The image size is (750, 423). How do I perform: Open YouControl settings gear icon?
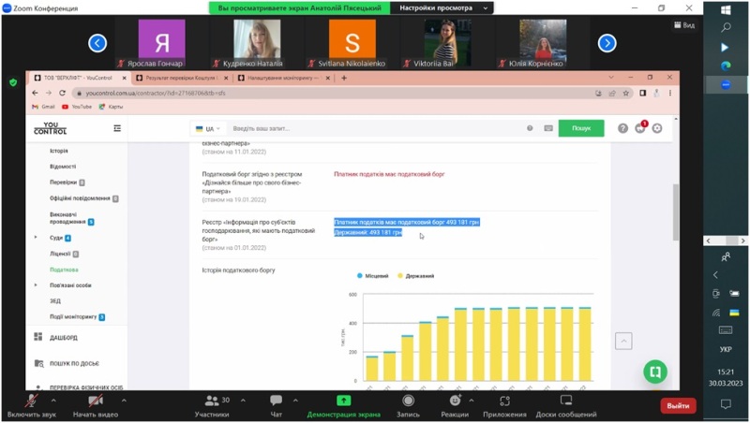click(x=657, y=128)
